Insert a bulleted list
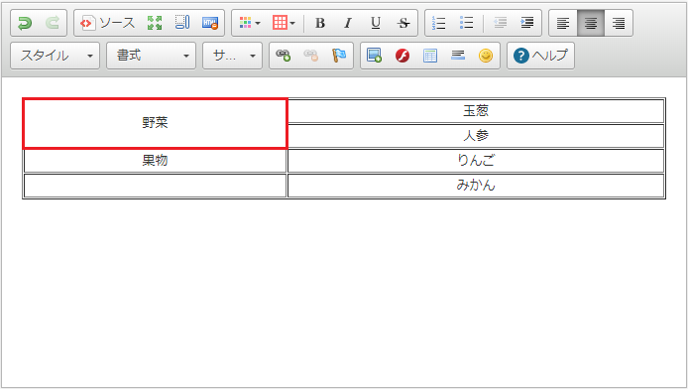This screenshot has height=389, width=688. click(x=466, y=23)
